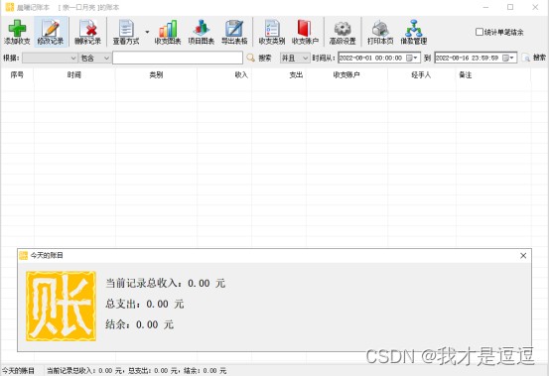Click the 备注 column header
550x376 pixels.
pyautogui.click(x=492, y=75)
